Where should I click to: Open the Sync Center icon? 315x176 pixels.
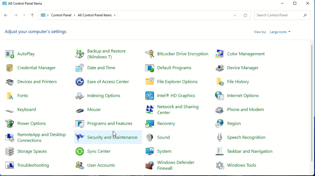tap(80, 151)
